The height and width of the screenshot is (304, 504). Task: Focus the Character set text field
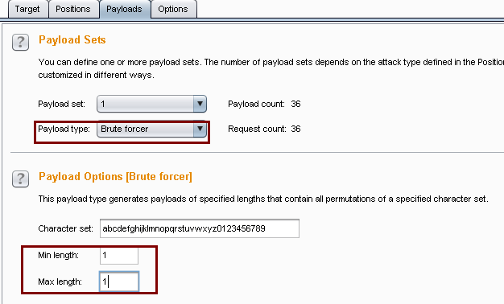[200, 228]
